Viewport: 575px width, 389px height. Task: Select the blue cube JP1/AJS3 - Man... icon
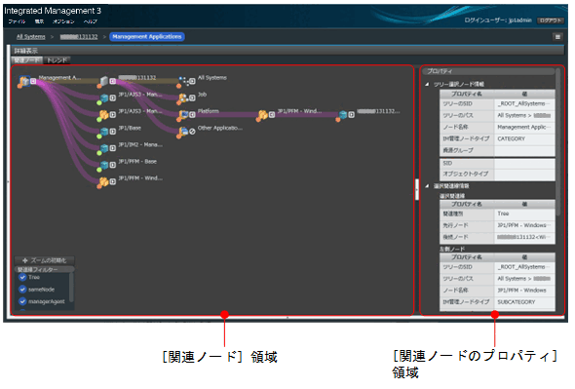click(104, 98)
